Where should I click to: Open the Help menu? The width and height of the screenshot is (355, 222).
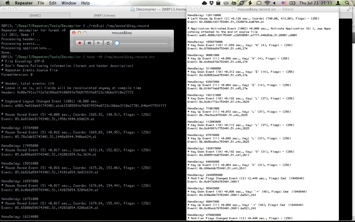pyautogui.click(x=85, y=3)
